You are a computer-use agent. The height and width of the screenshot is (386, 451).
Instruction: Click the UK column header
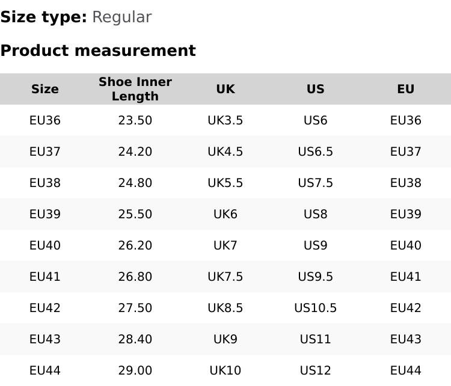(x=226, y=89)
